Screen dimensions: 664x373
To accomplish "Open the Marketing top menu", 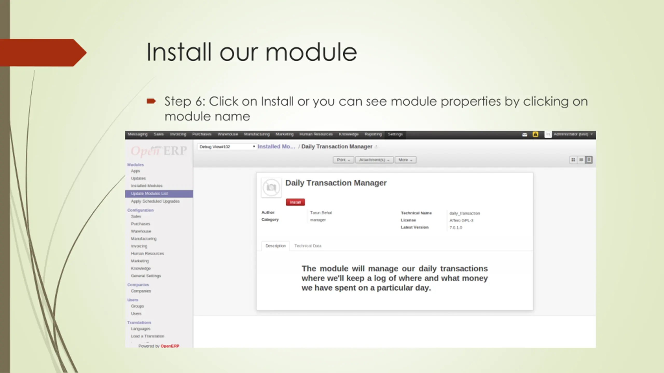I will click(285, 134).
